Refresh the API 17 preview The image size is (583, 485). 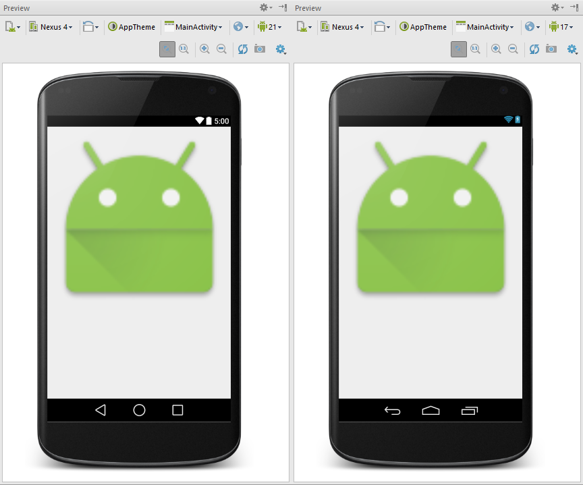(x=534, y=49)
